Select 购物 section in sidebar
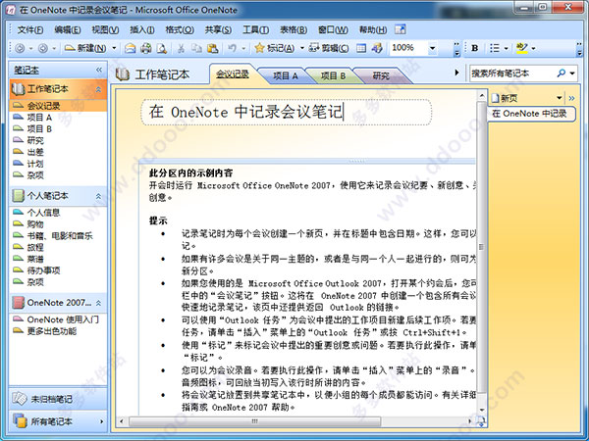 pyautogui.click(x=35, y=224)
